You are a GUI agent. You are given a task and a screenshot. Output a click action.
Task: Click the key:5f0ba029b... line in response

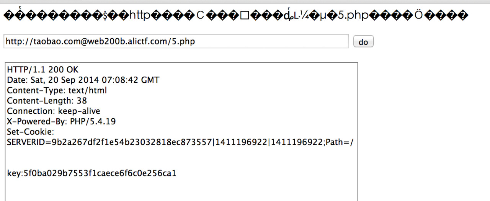point(92,173)
